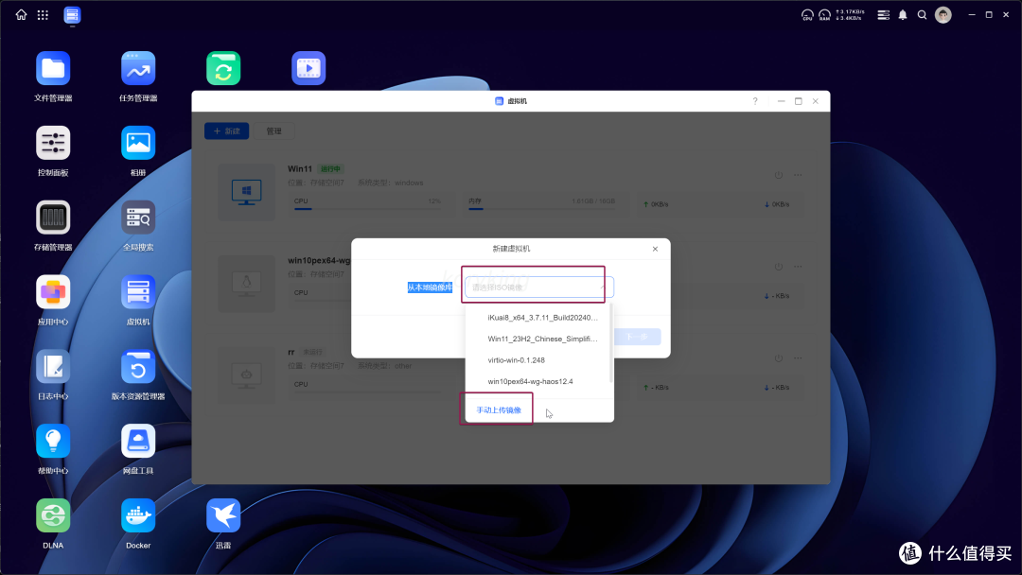
Task: Click the 新建 button in 虚拟机 window
Action: [x=227, y=131]
